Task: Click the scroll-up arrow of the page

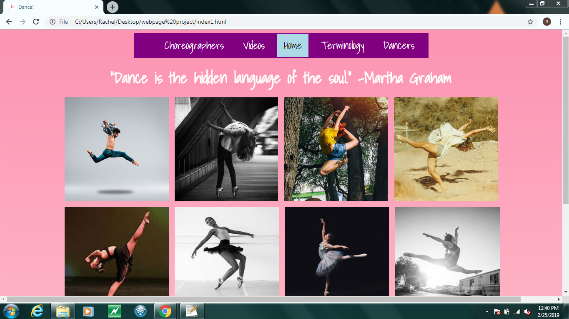Action: tap(566, 33)
